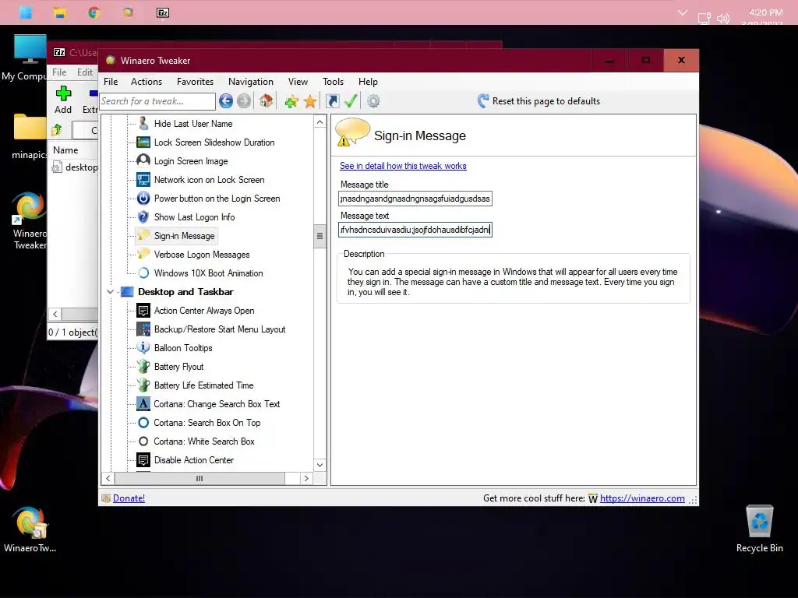Click the Name column header in 7-Zip

click(x=65, y=150)
